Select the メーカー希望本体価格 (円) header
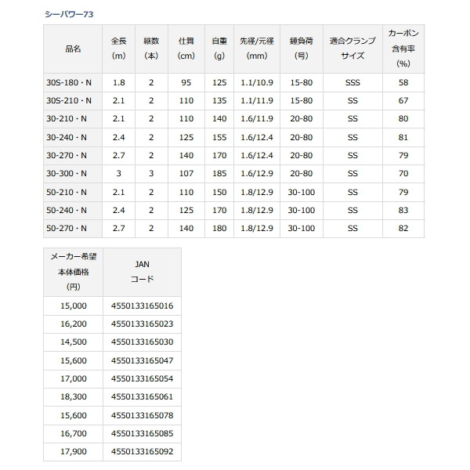 pyautogui.click(x=74, y=272)
